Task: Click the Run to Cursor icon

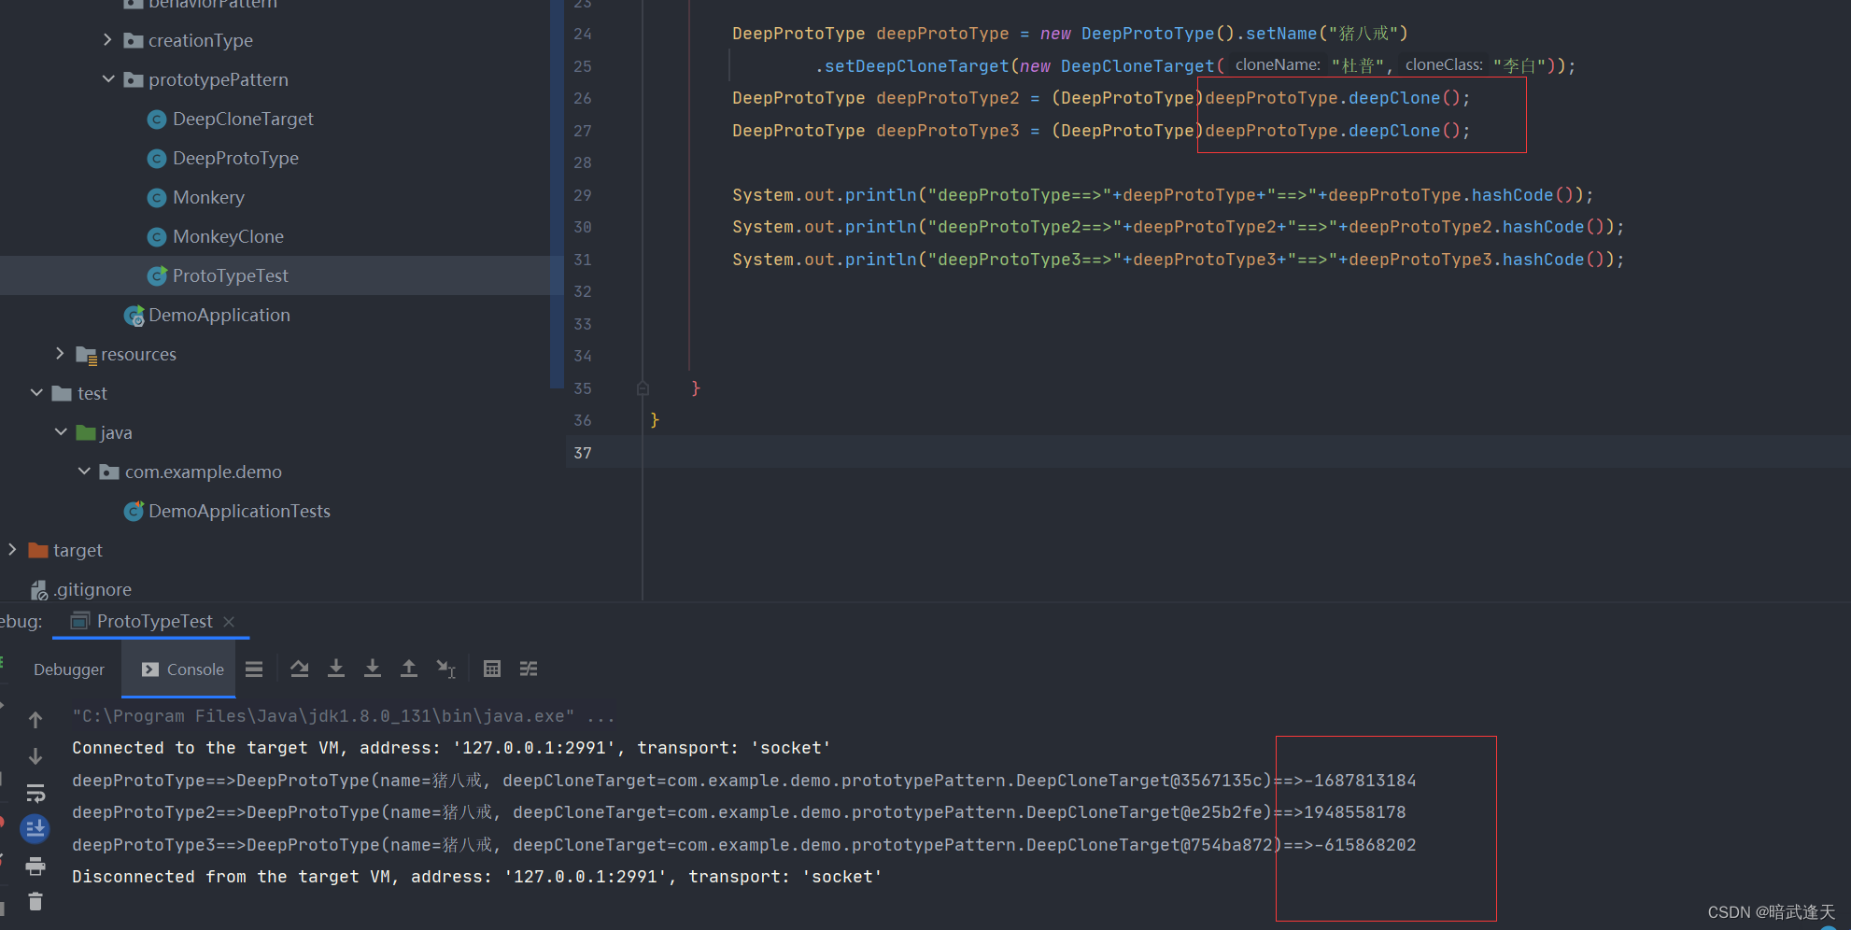Action: [446, 669]
